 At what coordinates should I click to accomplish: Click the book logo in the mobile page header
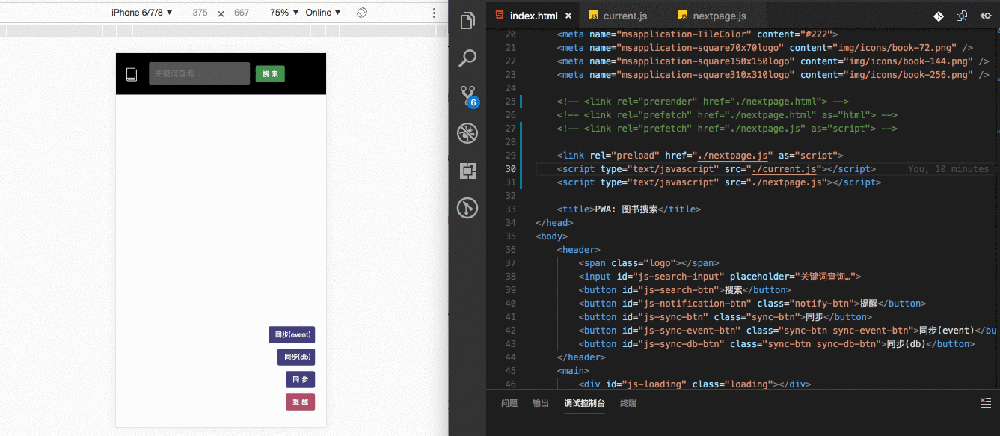coord(132,74)
